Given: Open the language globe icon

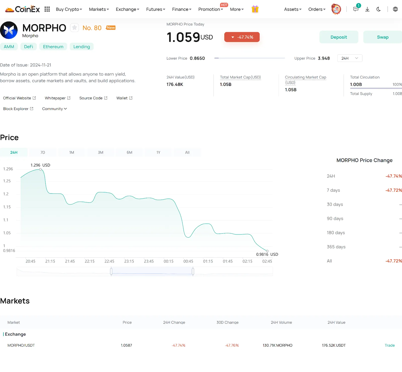Looking at the screenshot, I should (x=395, y=9).
